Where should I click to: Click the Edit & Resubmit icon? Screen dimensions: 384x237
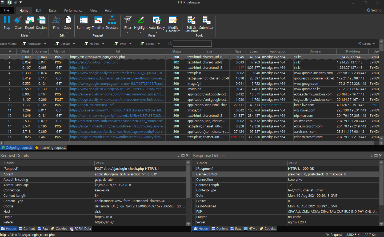pos(191,20)
